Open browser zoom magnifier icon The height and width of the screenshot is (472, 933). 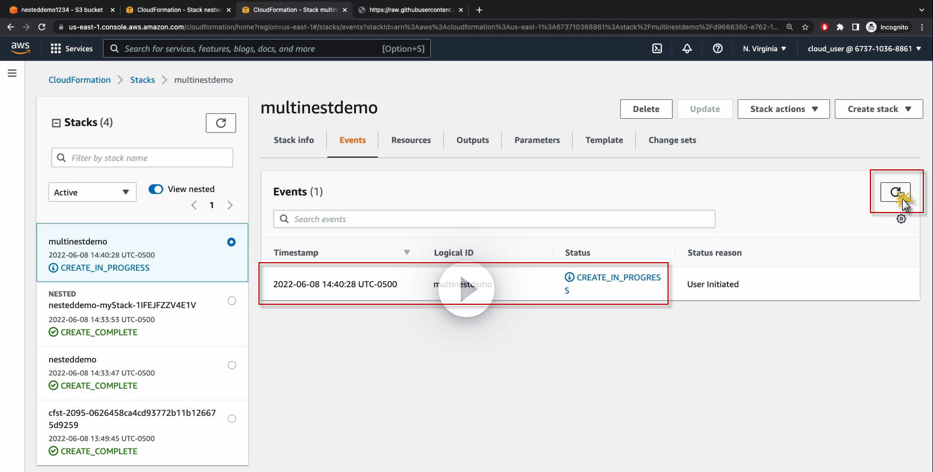[789, 27]
